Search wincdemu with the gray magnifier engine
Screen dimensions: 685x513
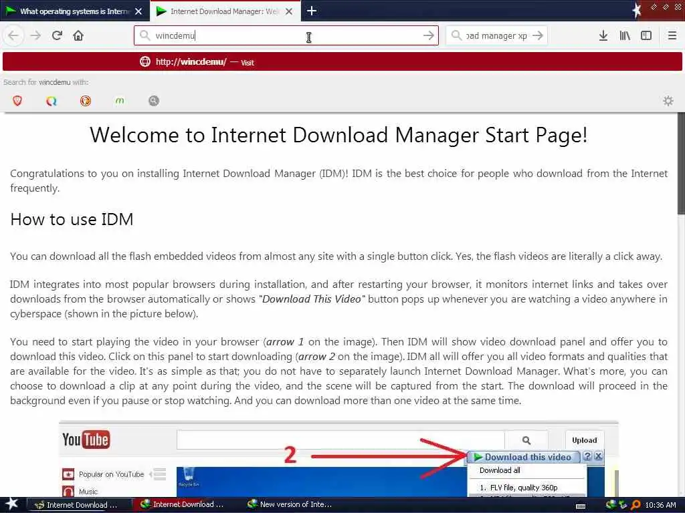154,101
